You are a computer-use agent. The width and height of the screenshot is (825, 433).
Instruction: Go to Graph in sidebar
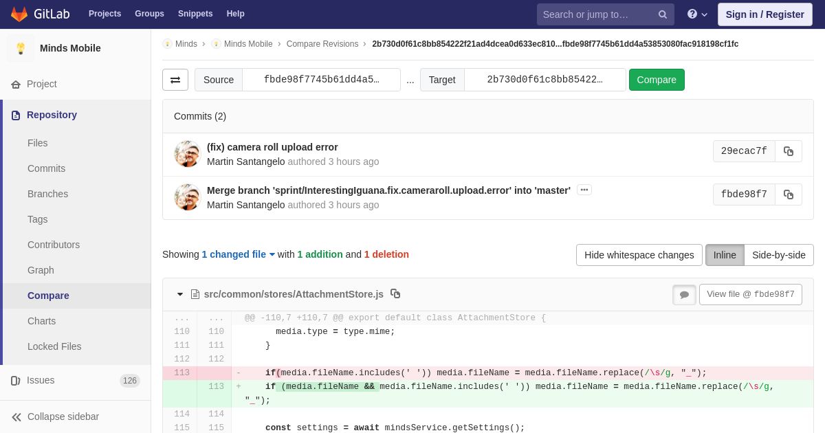[x=41, y=270]
